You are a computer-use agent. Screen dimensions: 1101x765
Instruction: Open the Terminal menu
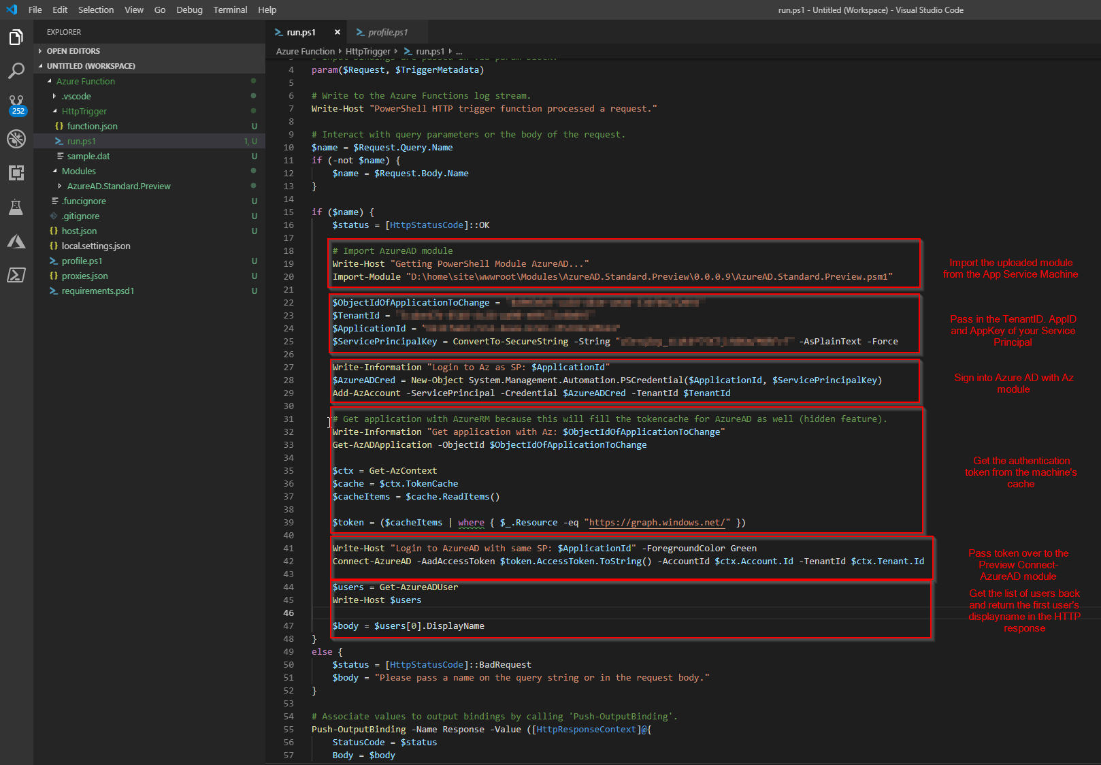point(230,10)
